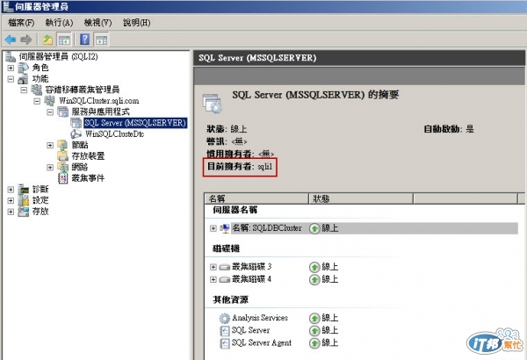Collapse the 容錯移轉叢集管理員 node
The height and width of the screenshot is (360, 527).
(24, 90)
